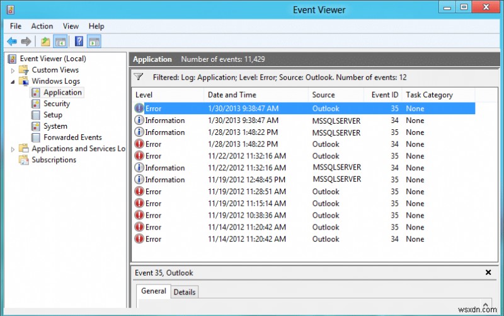This screenshot has height=316, width=504.
Task: Select System under Windows Logs
Action: pos(55,126)
